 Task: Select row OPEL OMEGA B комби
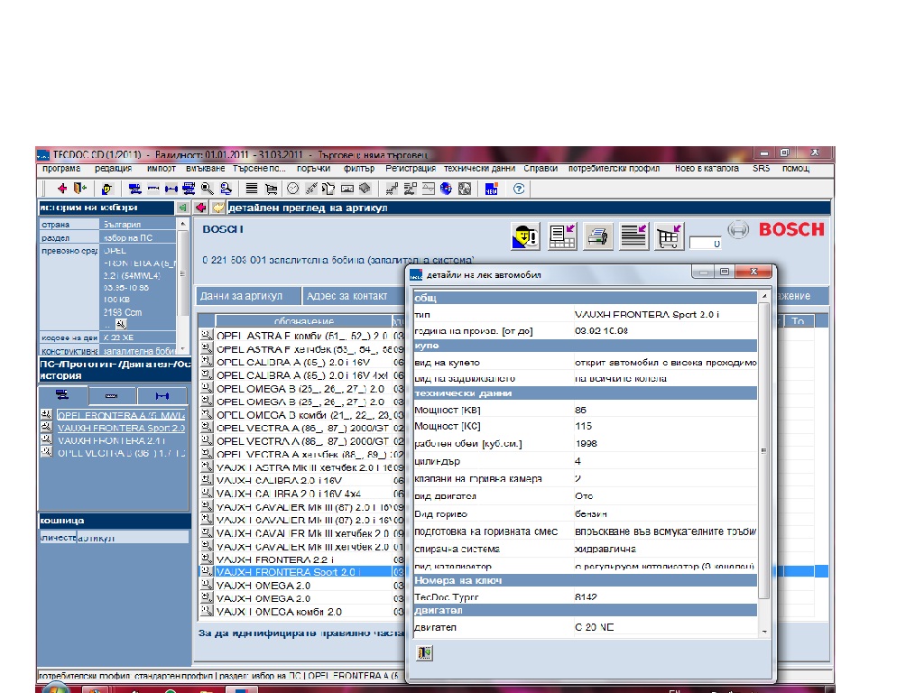point(302,415)
